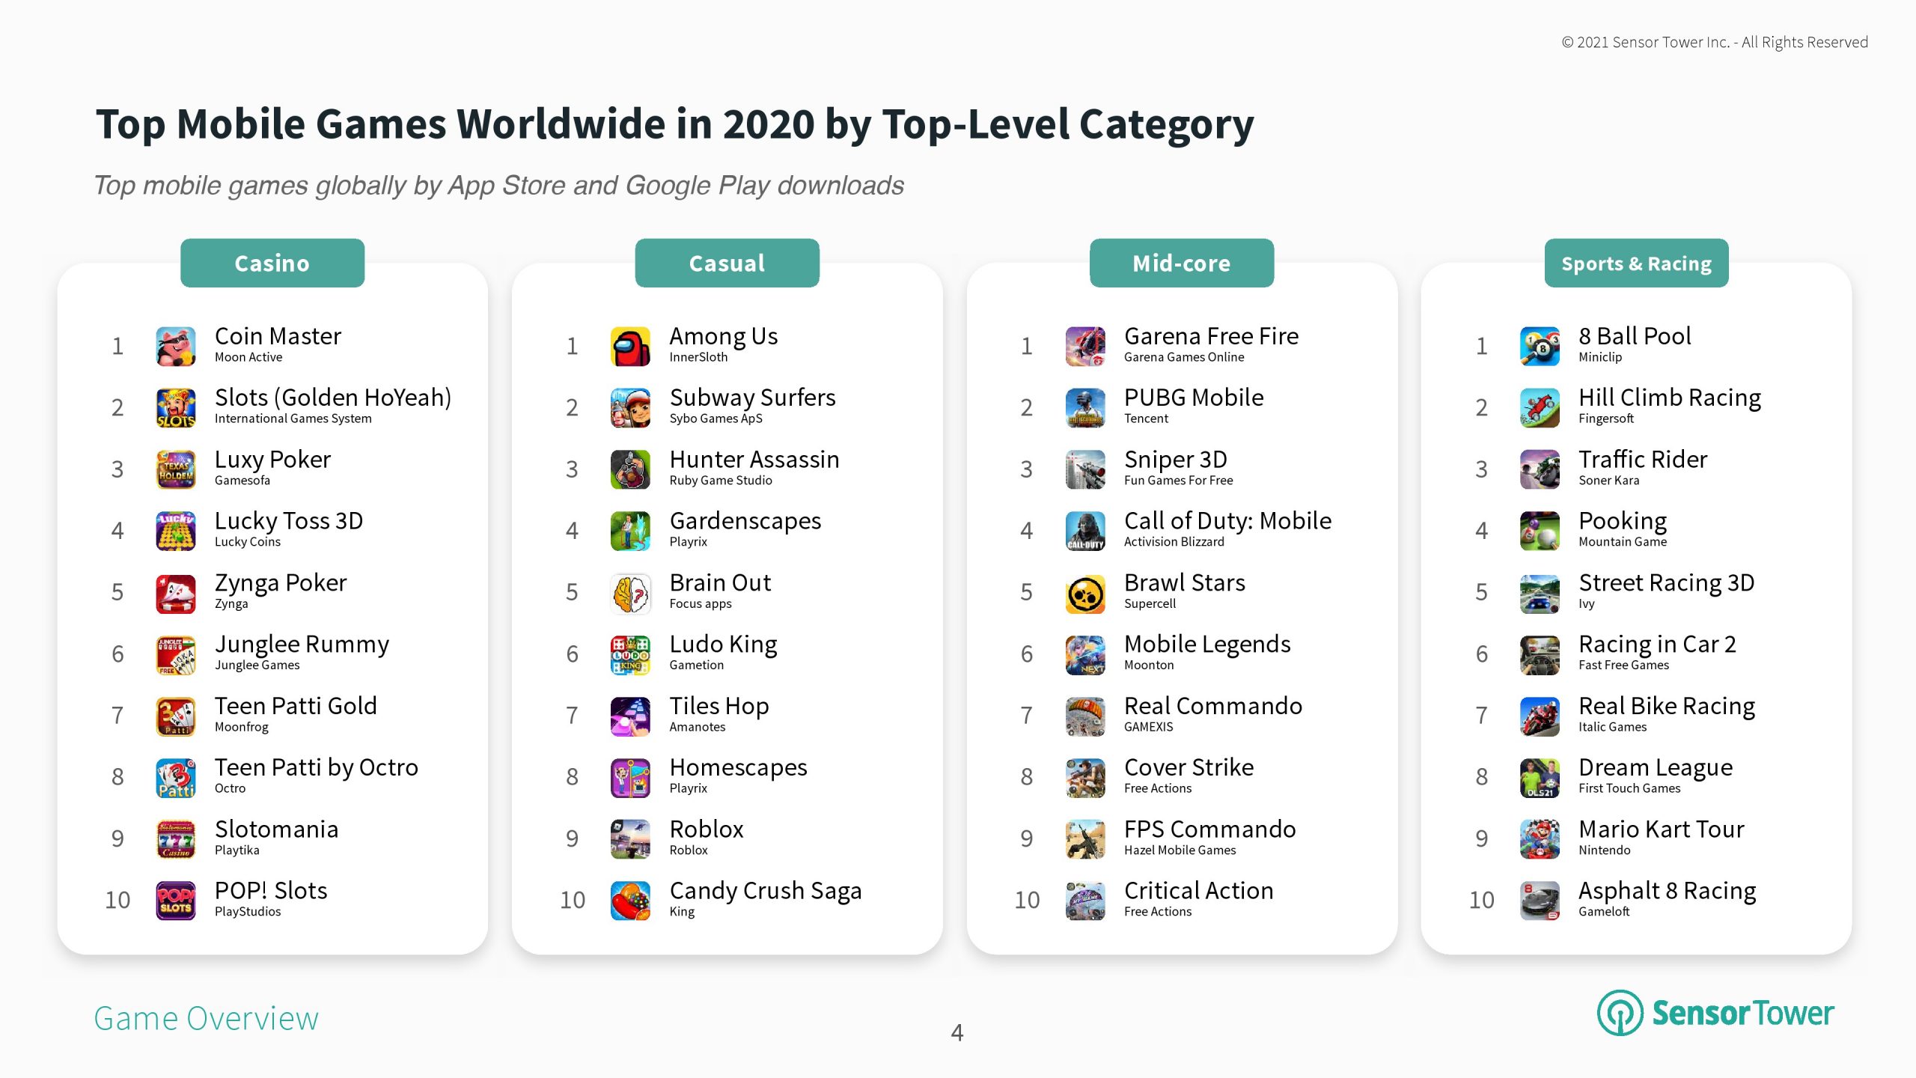The image size is (1916, 1078).
Task: Click the Call of Duty: Mobile icon
Action: click(x=1084, y=531)
